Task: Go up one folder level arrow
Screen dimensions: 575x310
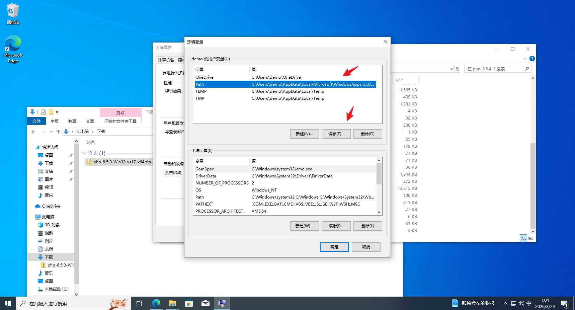Action: pos(58,132)
